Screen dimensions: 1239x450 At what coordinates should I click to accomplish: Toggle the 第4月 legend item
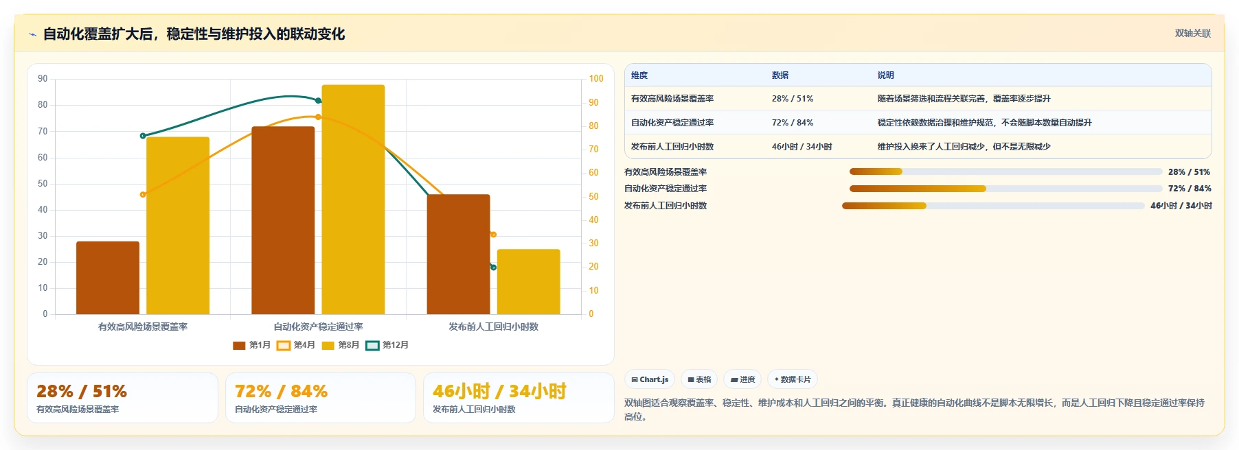[x=296, y=345]
